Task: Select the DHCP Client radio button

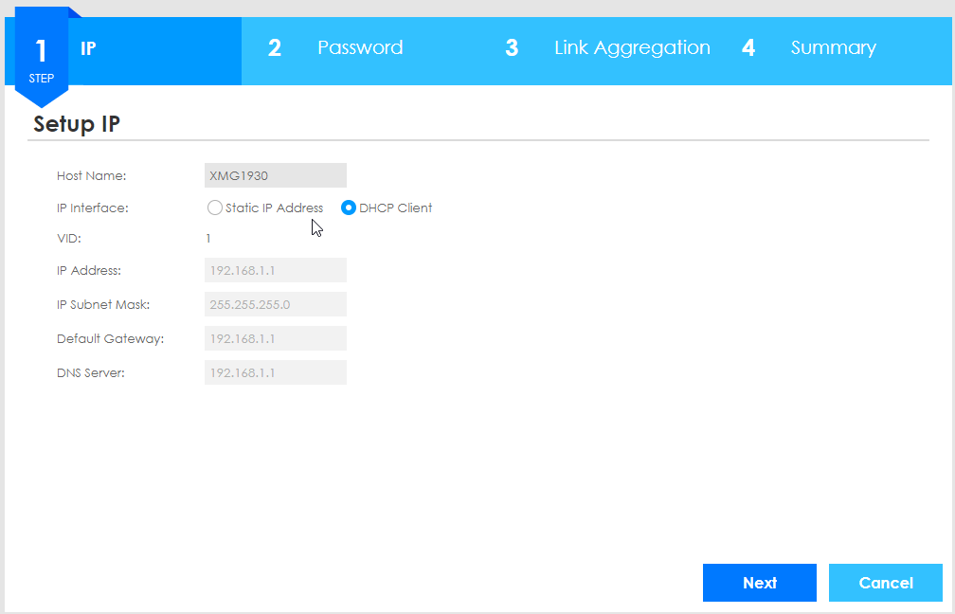Action: pyautogui.click(x=349, y=208)
